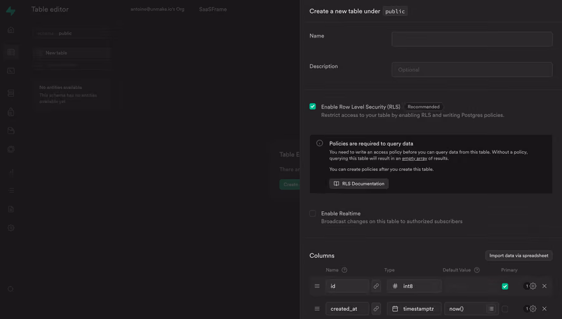The image size is (562, 319).
Task: Open the SQL Editor sidebar icon
Action: click(x=11, y=71)
